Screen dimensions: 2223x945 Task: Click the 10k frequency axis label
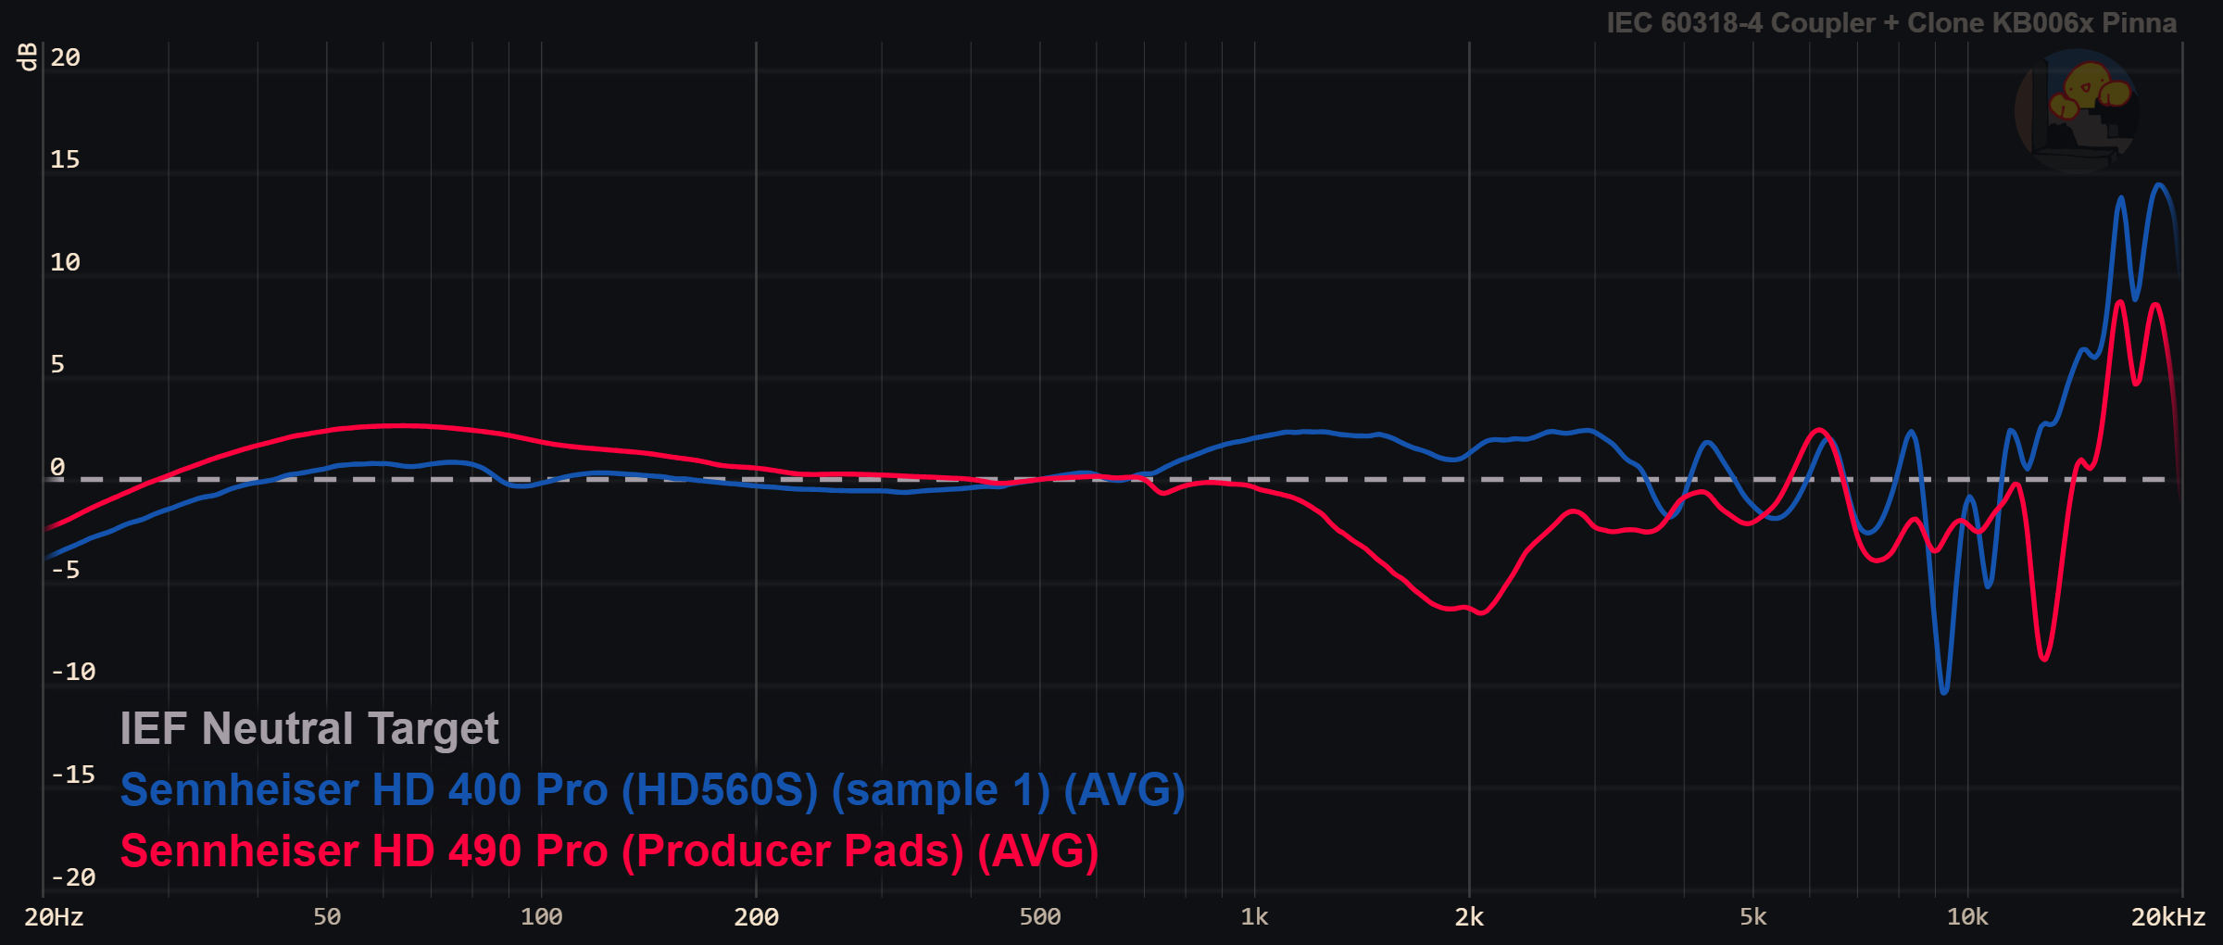[1967, 917]
